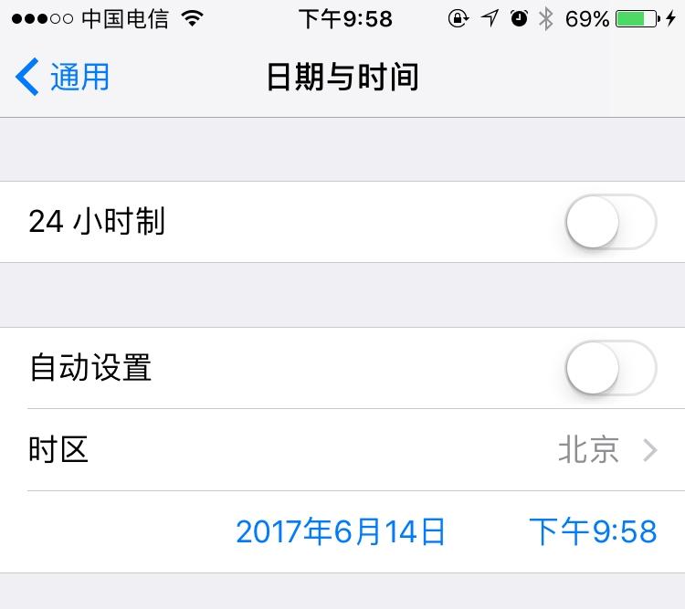Enable the 24 小时制 switch

611,222
